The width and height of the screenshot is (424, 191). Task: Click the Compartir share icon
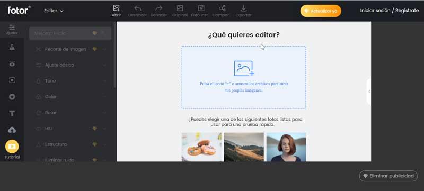tap(222, 8)
